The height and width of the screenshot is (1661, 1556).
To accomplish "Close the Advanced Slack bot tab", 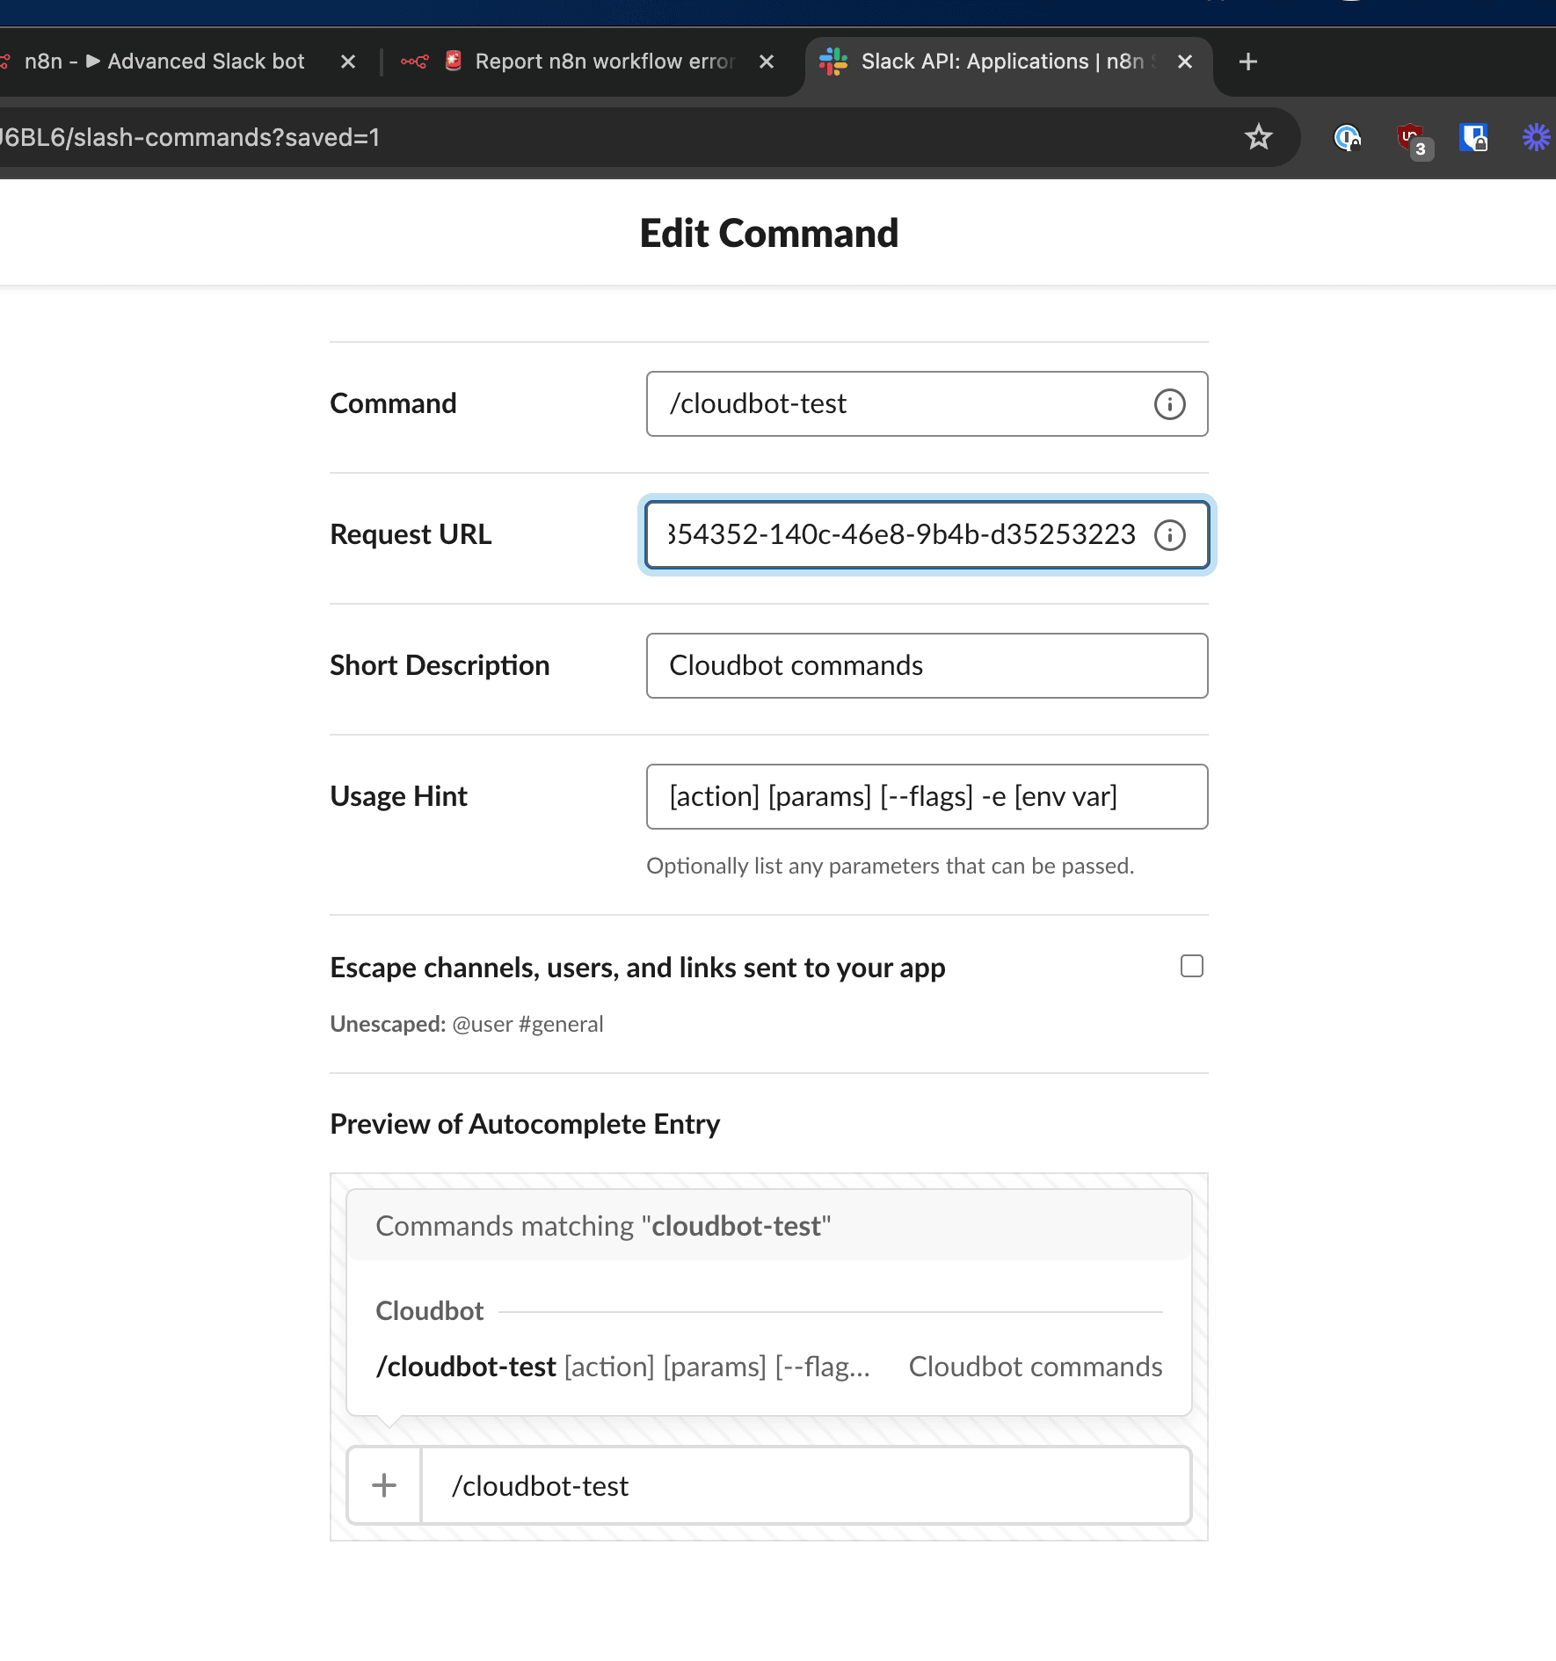I will point(348,62).
